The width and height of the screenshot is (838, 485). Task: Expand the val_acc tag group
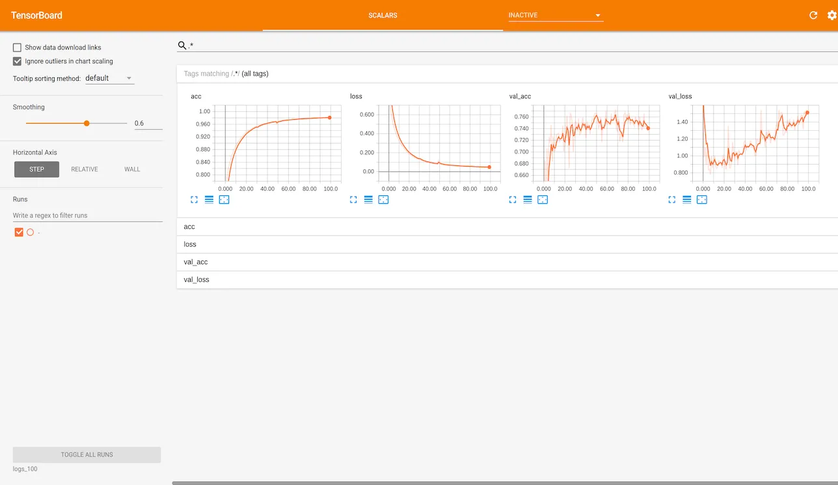pyautogui.click(x=507, y=262)
